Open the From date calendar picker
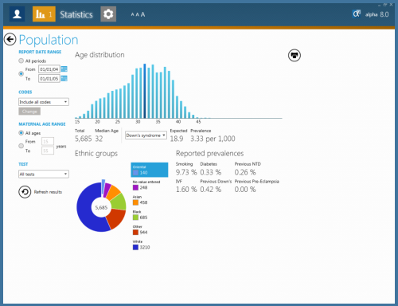The height and width of the screenshot is (306, 398). coord(64,69)
